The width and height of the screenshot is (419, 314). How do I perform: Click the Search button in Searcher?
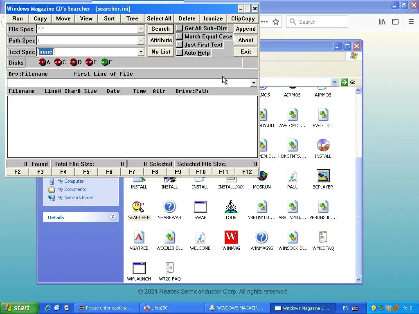point(160,29)
